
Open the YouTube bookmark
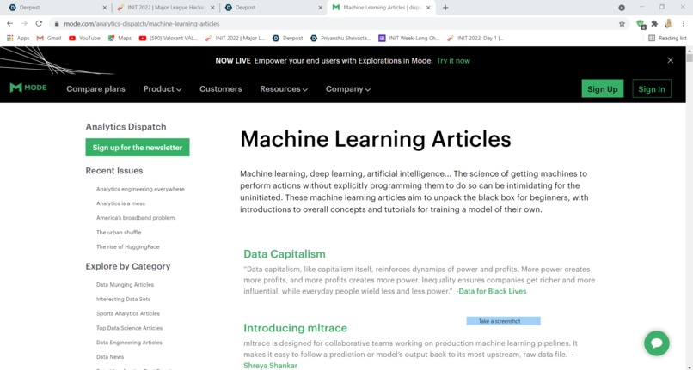84,39
